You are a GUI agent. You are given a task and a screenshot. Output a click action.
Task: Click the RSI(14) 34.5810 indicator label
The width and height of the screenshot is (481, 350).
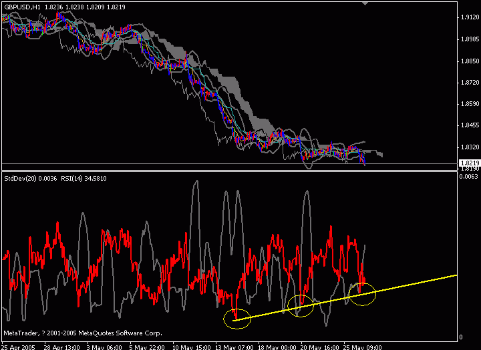[84, 179]
